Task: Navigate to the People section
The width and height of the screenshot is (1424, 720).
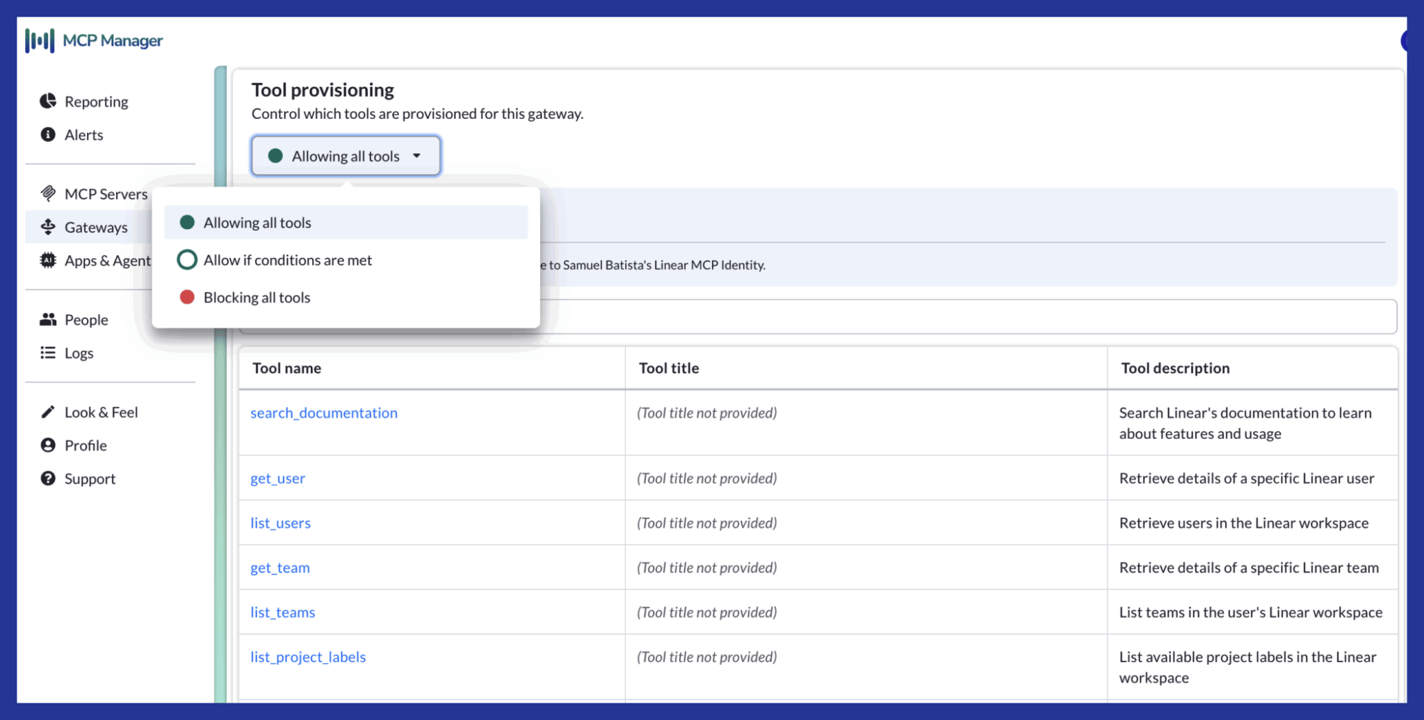Action: point(86,319)
